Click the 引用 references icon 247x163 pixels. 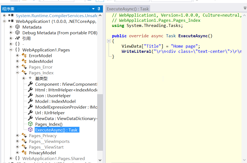pyautogui.click(x=17, y=38)
